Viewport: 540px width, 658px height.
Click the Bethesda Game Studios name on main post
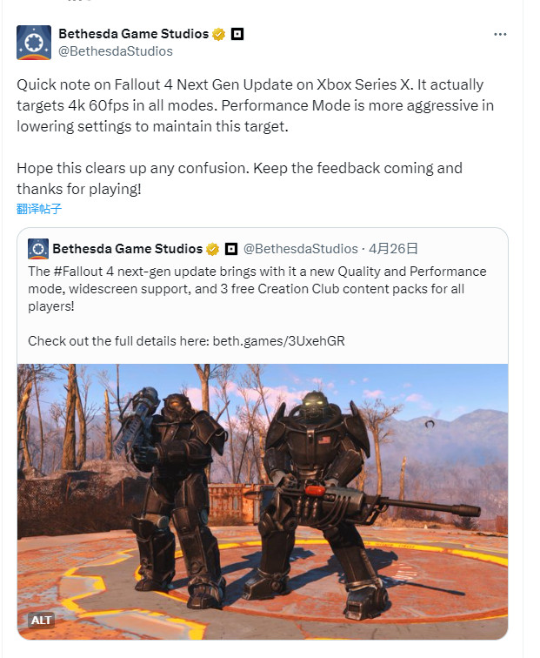pos(134,34)
